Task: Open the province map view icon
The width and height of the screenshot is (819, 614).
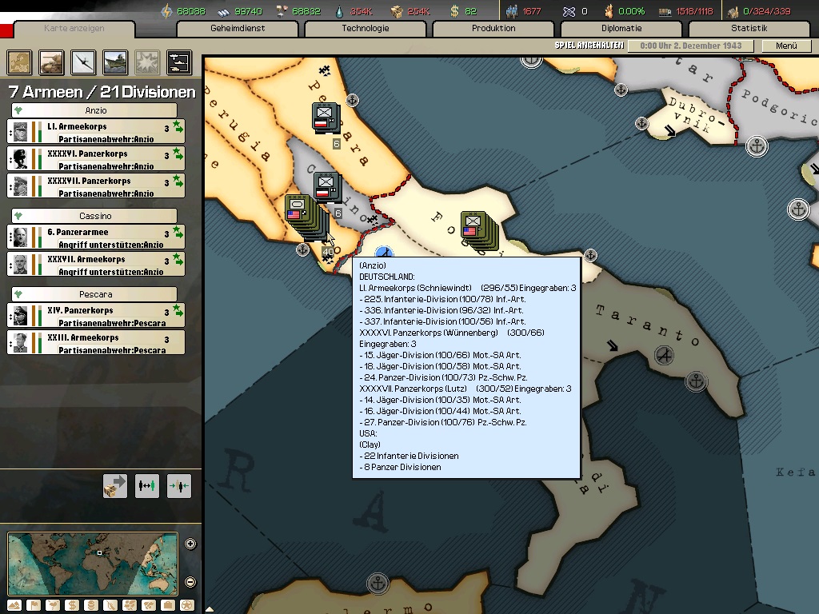Action: pos(19,62)
